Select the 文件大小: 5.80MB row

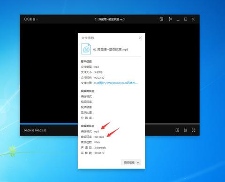click(91, 72)
